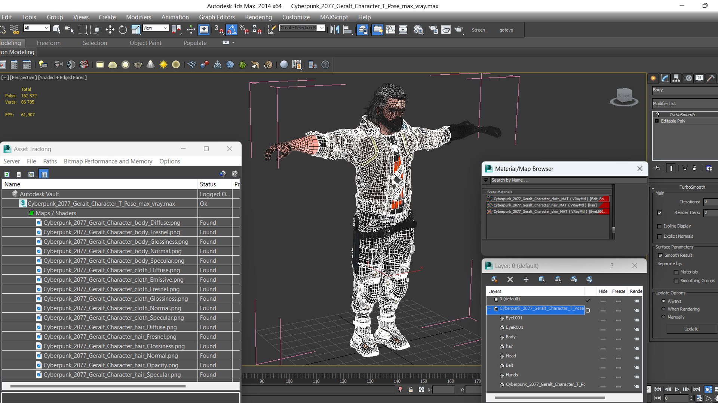Choose the Select and Uniform Scale tool
718x403 pixels.
coord(136,29)
